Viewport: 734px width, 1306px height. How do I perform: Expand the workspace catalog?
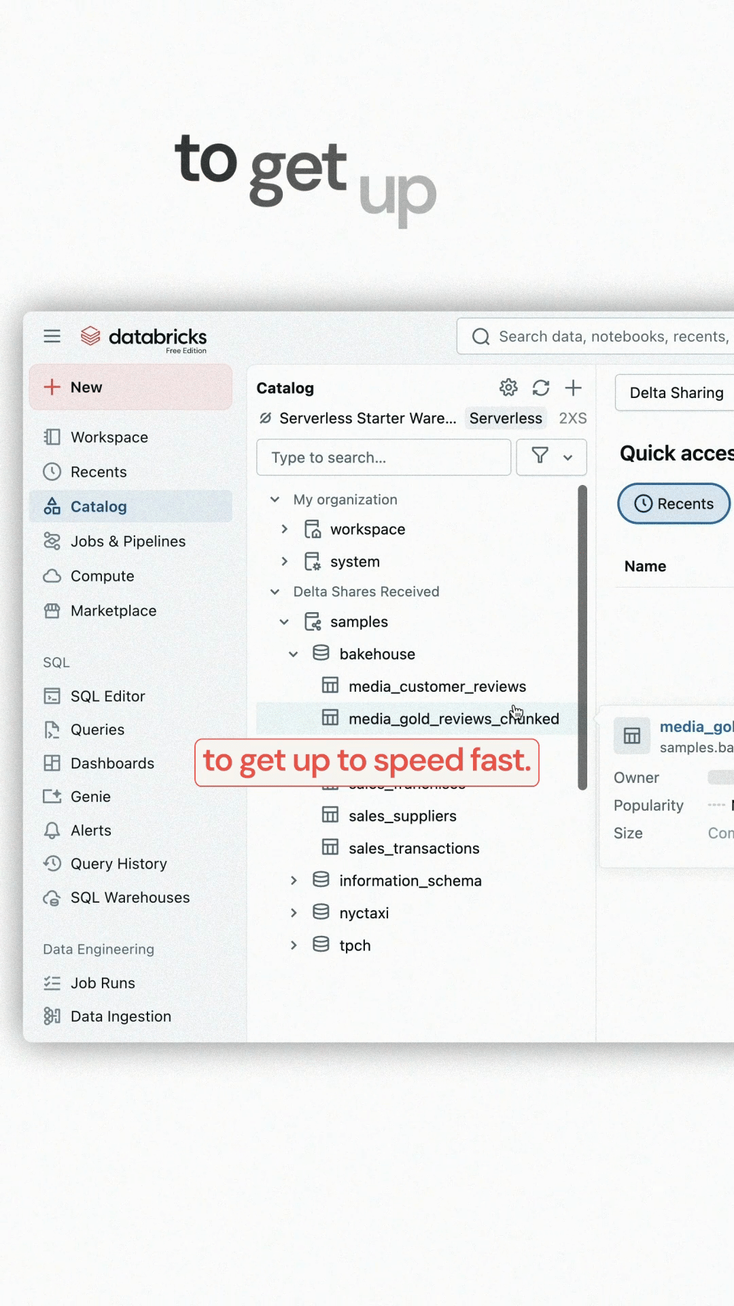tap(285, 529)
